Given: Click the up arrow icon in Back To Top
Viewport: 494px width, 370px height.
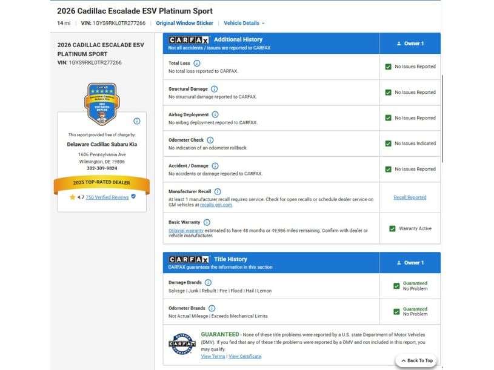Looking at the screenshot, I should 403,360.
